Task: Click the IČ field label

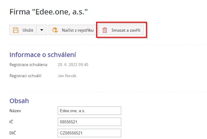Action: pyautogui.click(x=12, y=122)
